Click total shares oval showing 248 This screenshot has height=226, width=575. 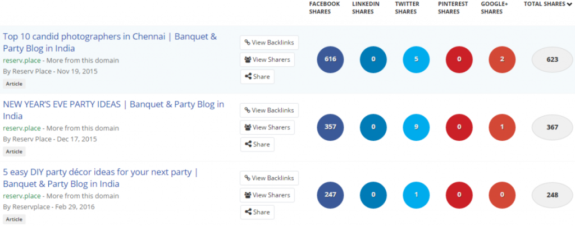[x=553, y=195]
